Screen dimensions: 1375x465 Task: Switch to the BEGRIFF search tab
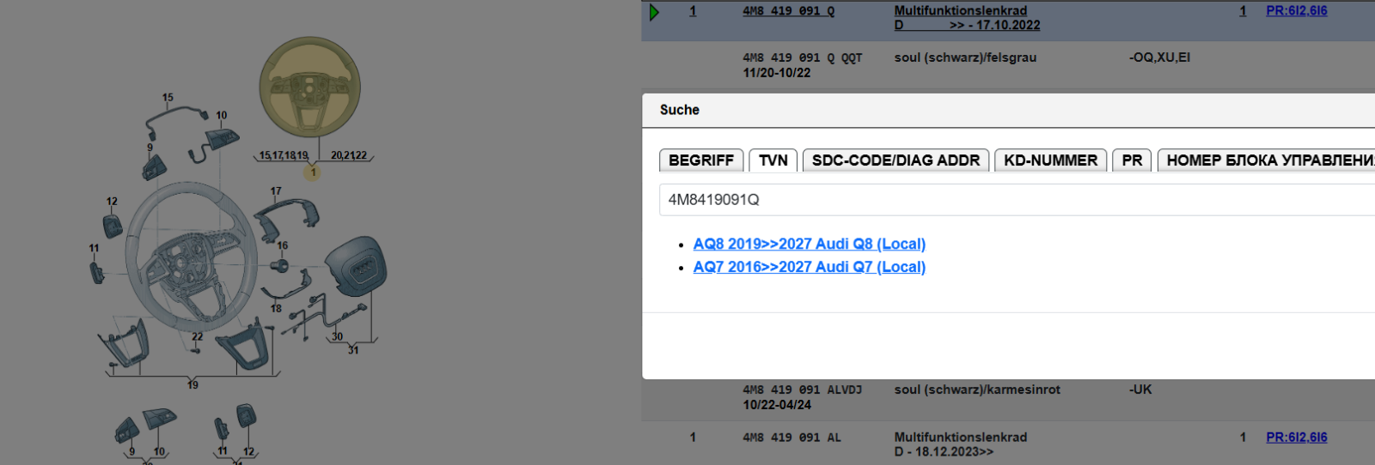700,160
